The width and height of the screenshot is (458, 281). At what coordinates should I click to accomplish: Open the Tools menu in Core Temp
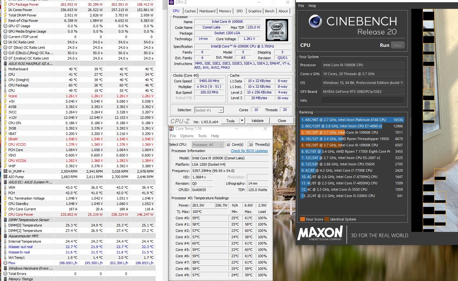tap(202, 136)
